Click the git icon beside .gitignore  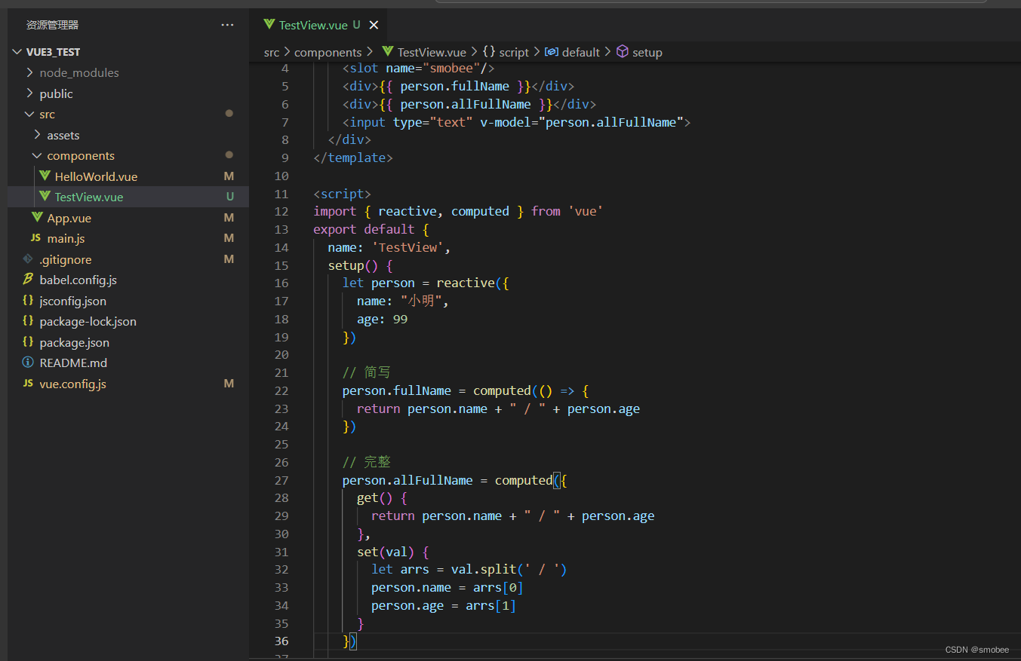tap(28, 259)
